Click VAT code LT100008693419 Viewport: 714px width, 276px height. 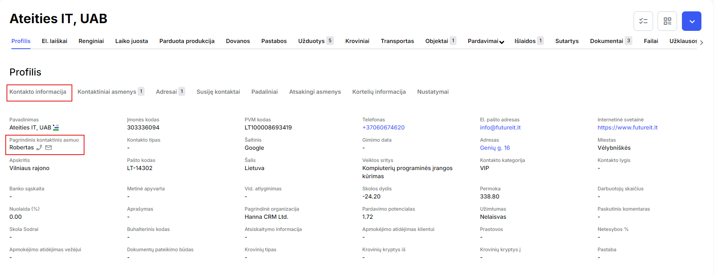tap(268, 127)
